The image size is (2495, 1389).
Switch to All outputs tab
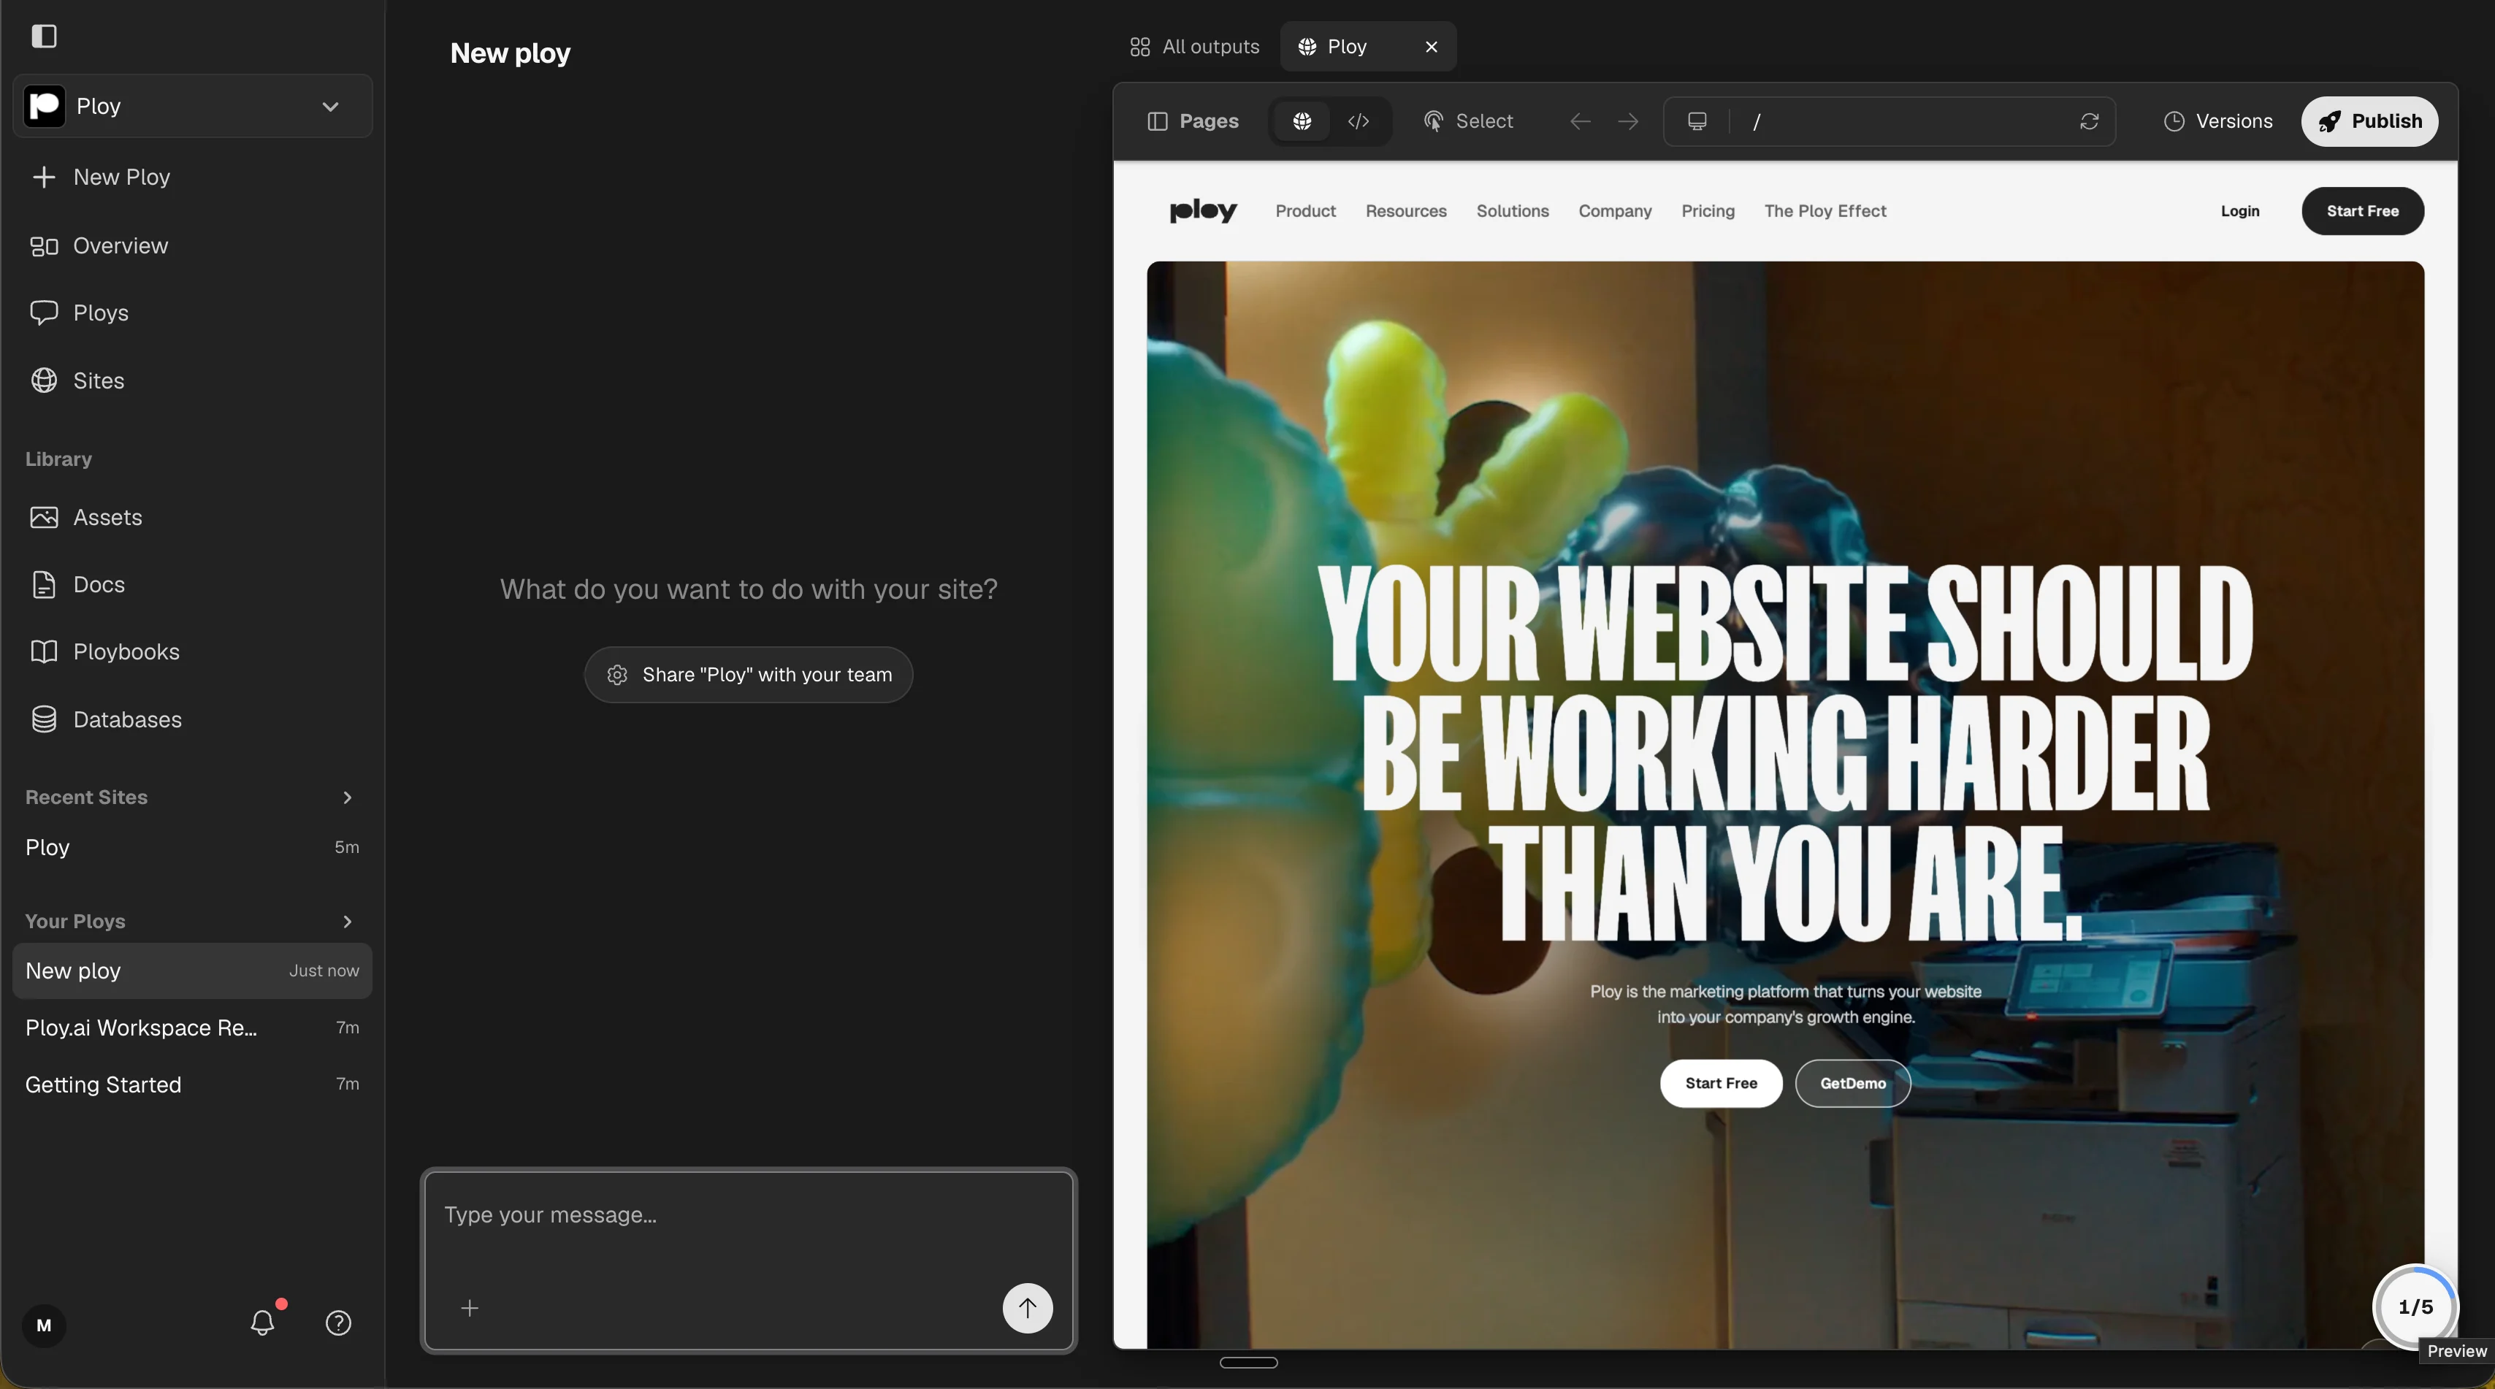1195,47
